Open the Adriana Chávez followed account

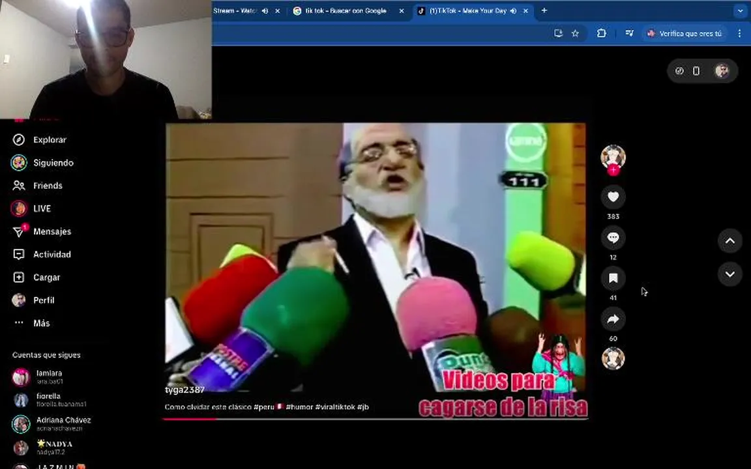point(52,424)
